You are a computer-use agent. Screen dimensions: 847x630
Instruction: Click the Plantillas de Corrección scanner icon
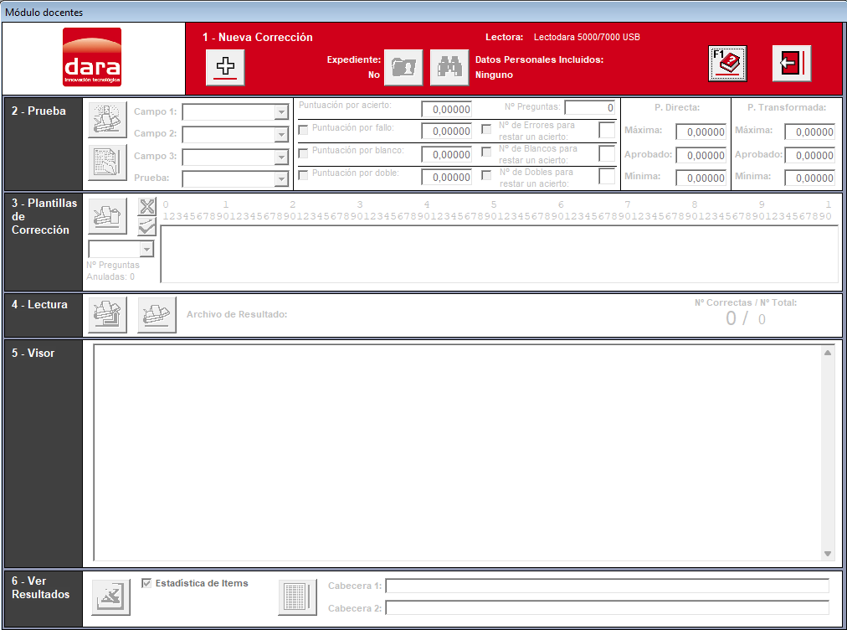point(107,216)
